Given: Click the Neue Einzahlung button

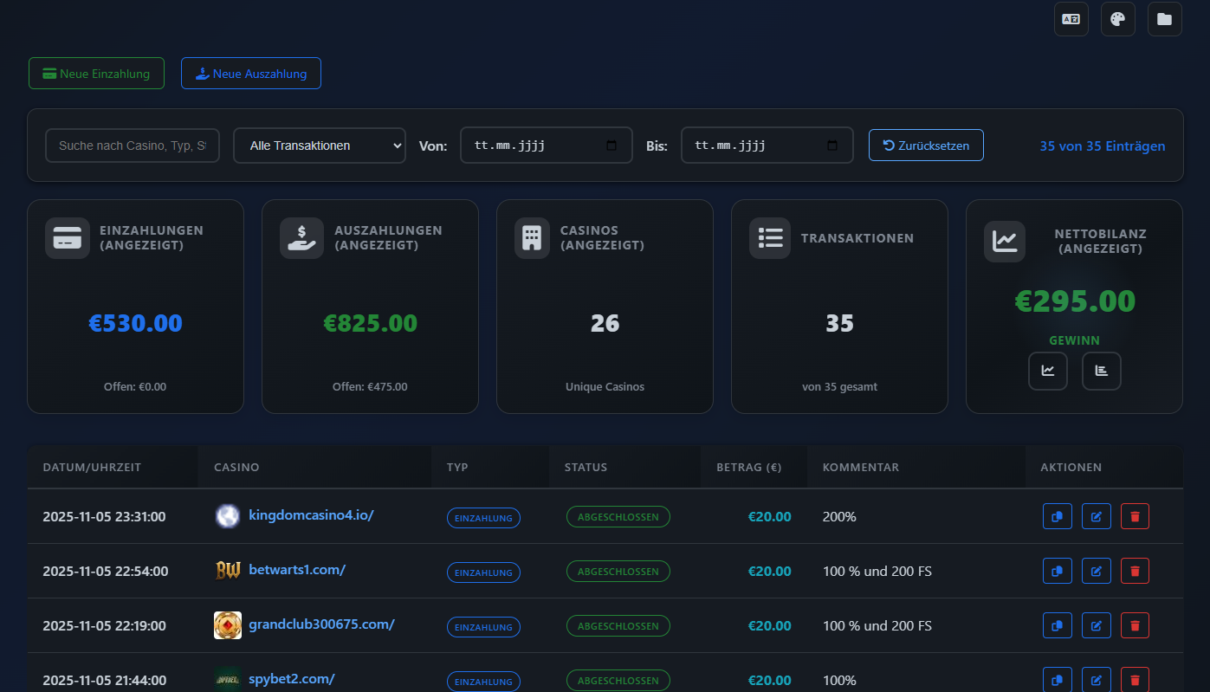Looking at the screenshot, I should point(96,74).
